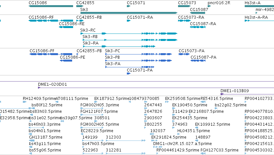Click the CG15087-RA transcript label
274x155 pixels.
click(203, 24)
